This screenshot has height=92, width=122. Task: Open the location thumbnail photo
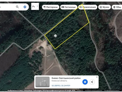42,82
